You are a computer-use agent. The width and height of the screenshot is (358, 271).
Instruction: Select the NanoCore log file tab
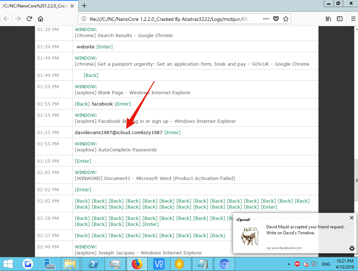(x=39, y=6)
